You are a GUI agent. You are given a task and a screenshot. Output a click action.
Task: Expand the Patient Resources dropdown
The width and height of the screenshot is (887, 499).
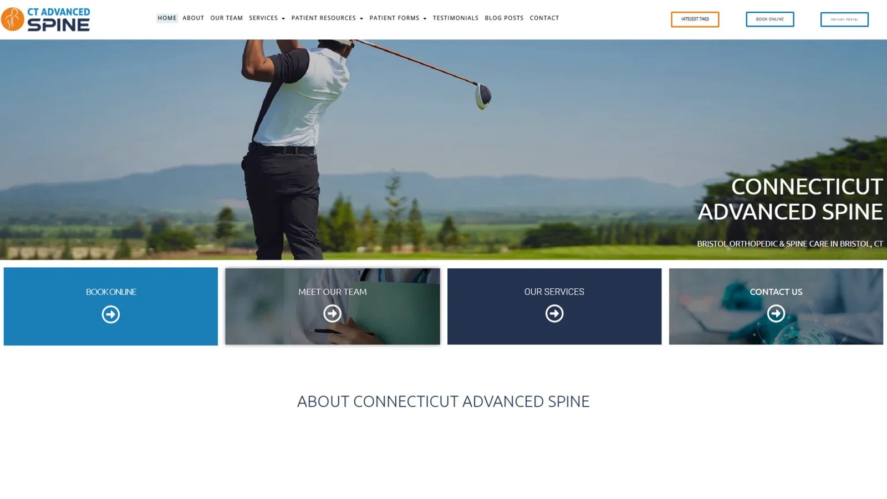tap(327, 18)
